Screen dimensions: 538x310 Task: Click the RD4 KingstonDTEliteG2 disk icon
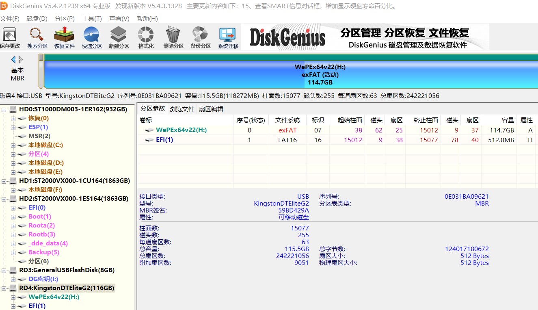13,288
